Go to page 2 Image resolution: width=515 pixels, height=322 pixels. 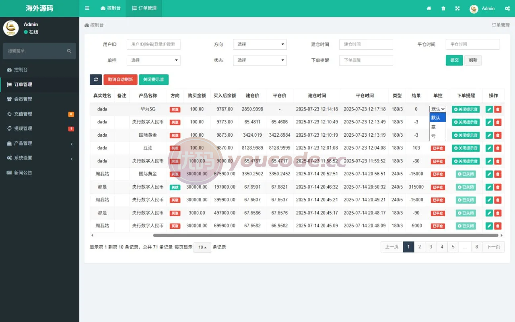point(419,247)
